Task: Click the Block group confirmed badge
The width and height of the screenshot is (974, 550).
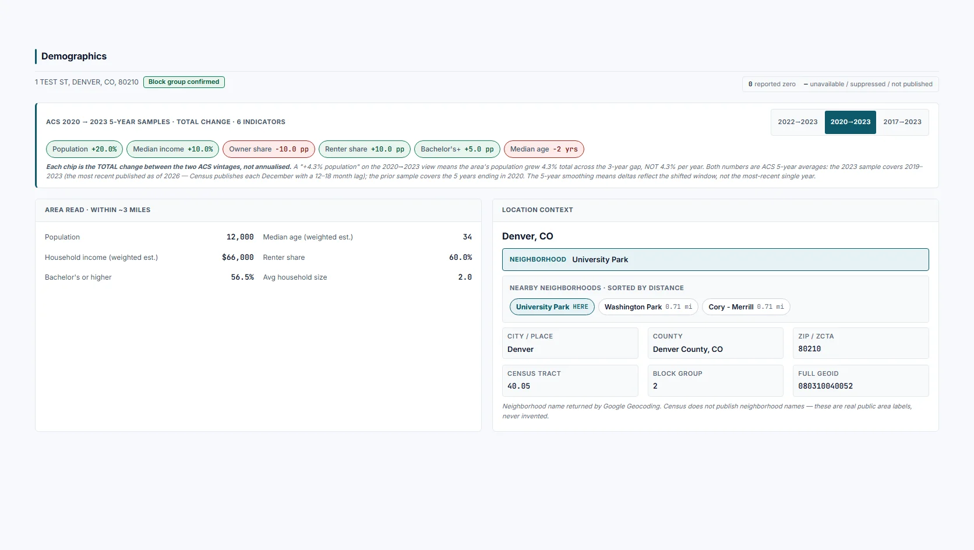Action: [x=184, y=82]
